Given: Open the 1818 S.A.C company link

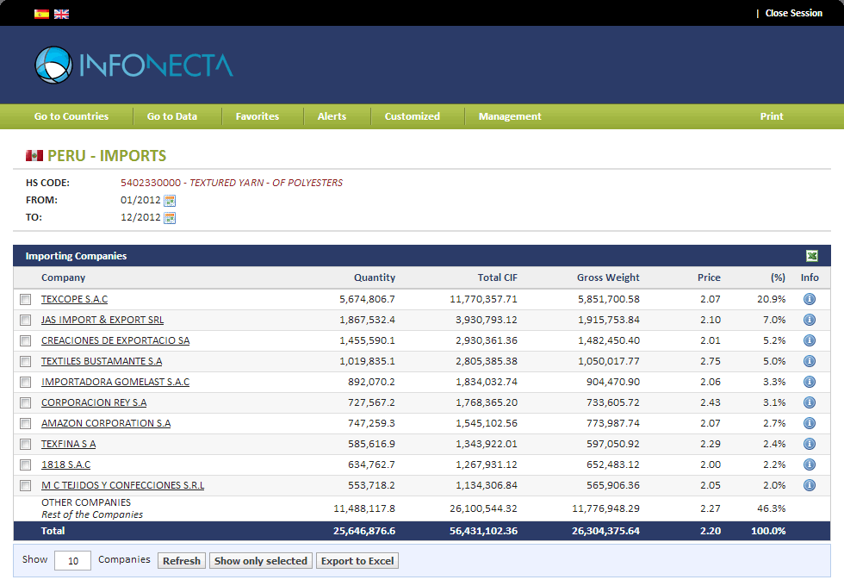Looking at the screenshot, I should 65,464.
